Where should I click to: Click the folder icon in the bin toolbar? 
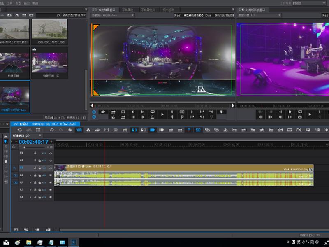pyautogui.click(x=9, y=15)
